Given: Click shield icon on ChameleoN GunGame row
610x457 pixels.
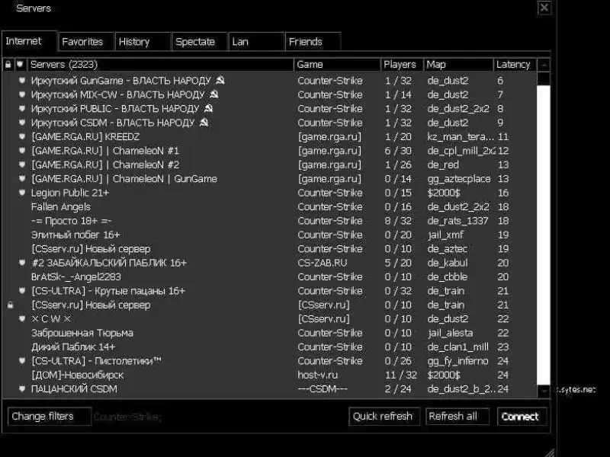Looking at the screenshot, I should pos(22,178).
